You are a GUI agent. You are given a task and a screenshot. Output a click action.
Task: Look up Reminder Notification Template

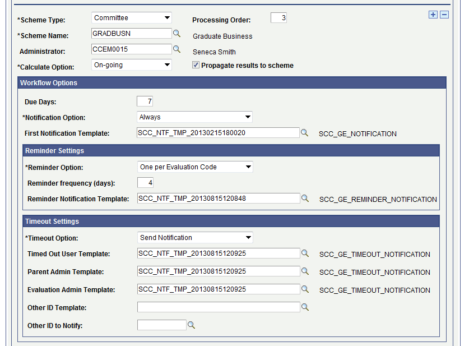305,199
